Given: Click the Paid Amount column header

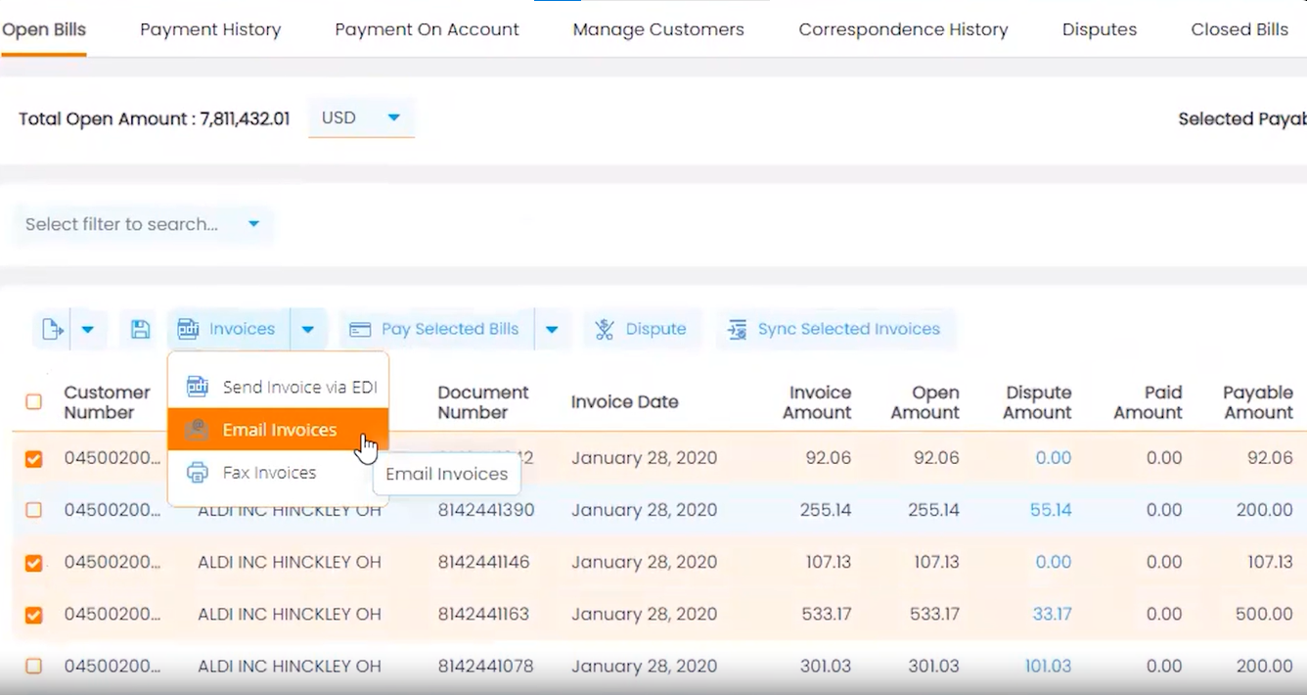Looking at the screenshot, I should click(x=1148, y=402).
